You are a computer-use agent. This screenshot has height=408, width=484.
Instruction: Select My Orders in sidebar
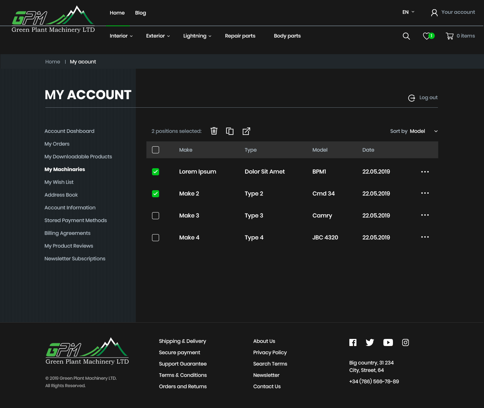pyautogui.click(x=57, y=144)
